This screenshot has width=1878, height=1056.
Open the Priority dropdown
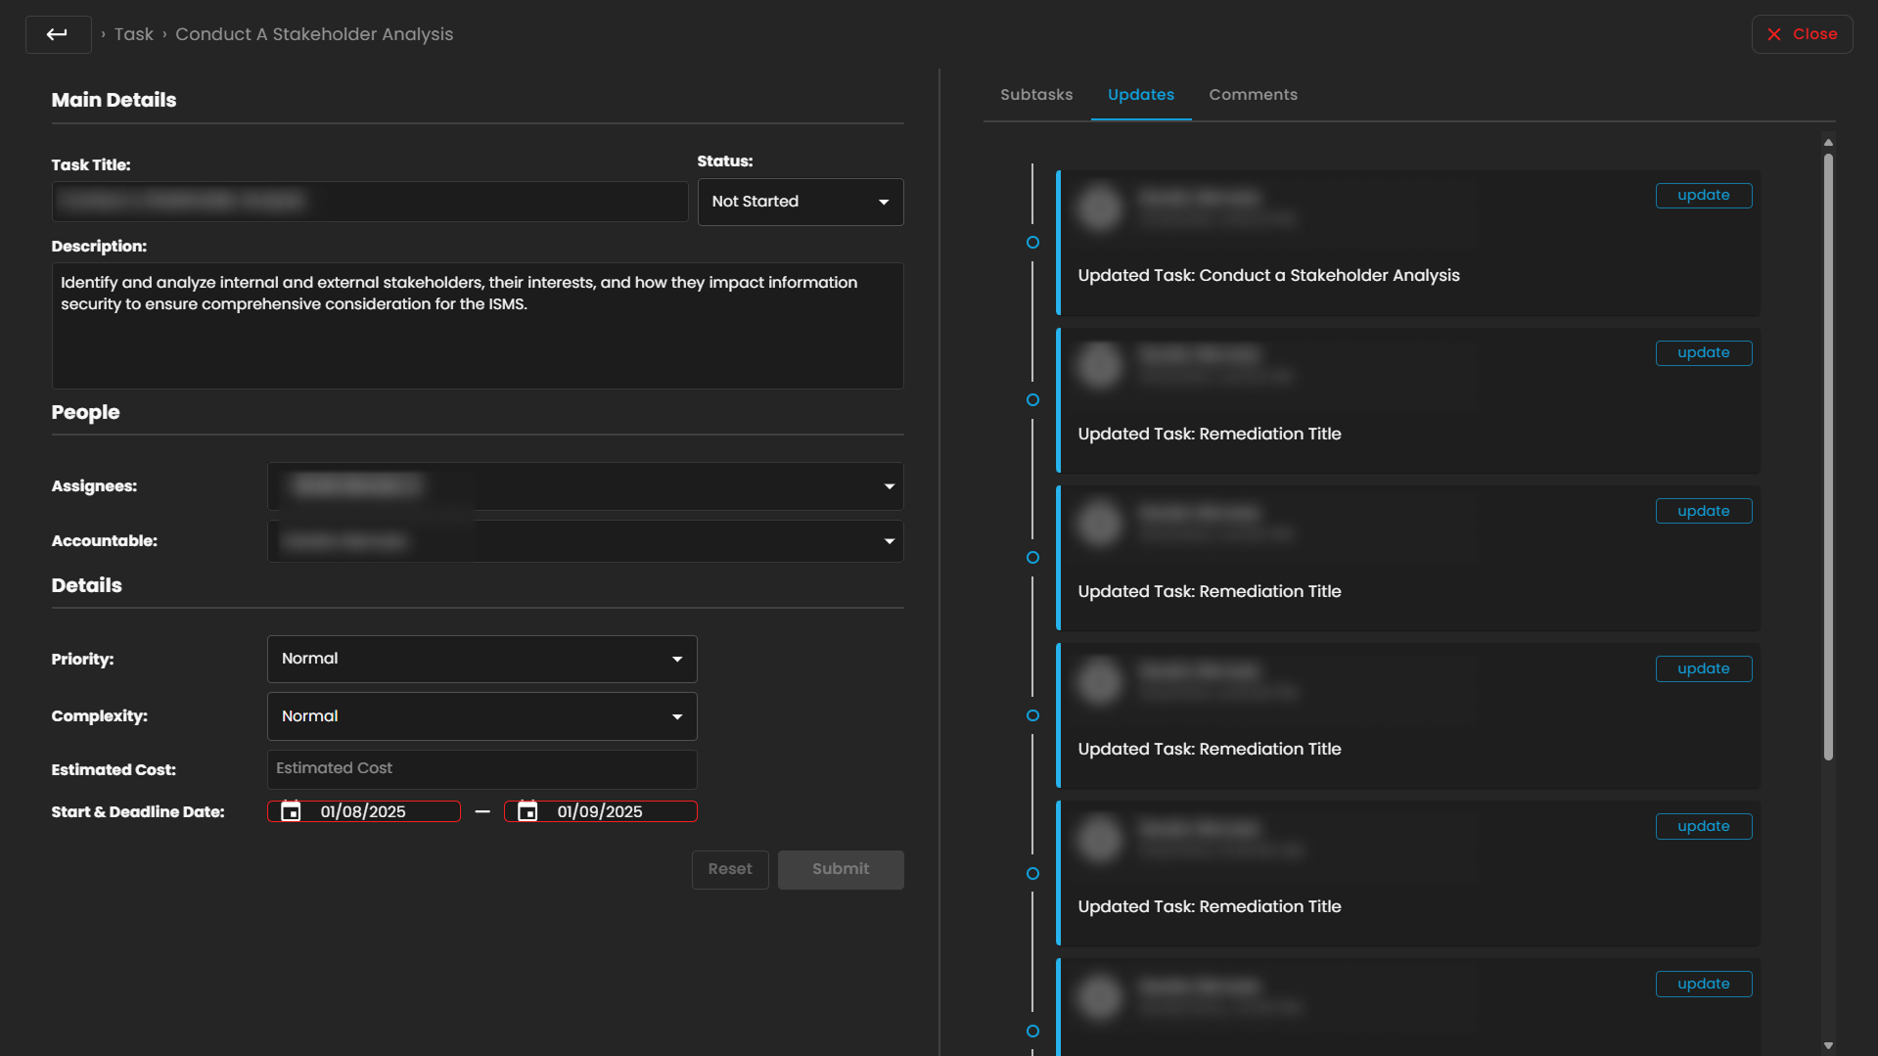(x=481, y=659)
